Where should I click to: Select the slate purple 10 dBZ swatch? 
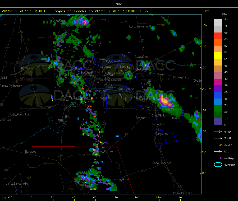click(x=218, y=122)
